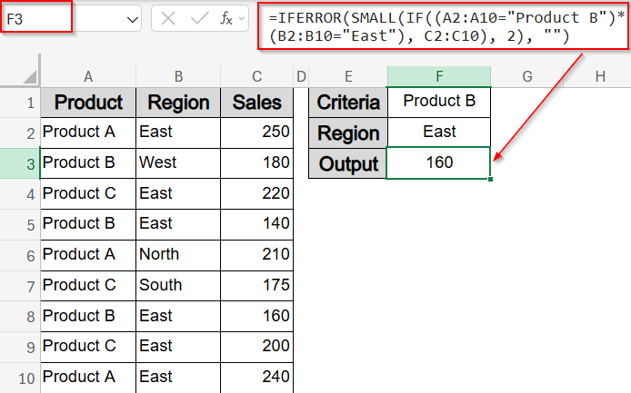
Task: Select column E header
Action: coord(348,76)
